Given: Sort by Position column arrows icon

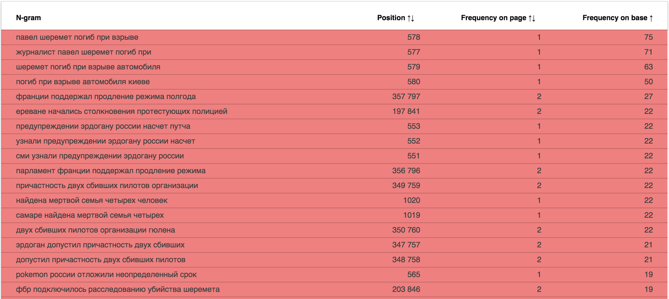Looking at the screenshot, I should (x=411, y=18).
